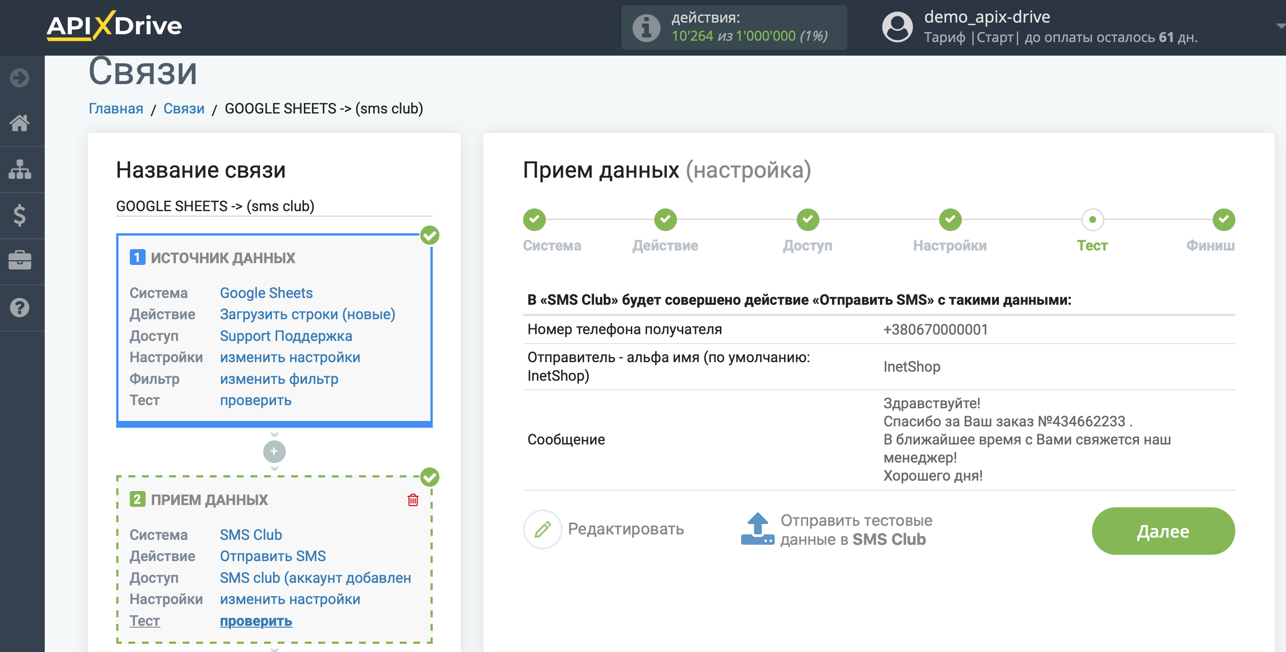Click the demo_apix-drive username
Image resolution: width=1286 pixels, height=652 pixels.
(987, 17)
